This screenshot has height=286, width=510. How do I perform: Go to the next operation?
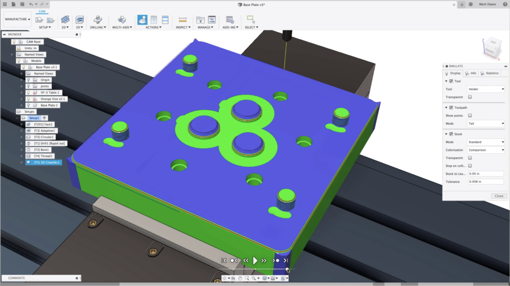tap(275, 260)
